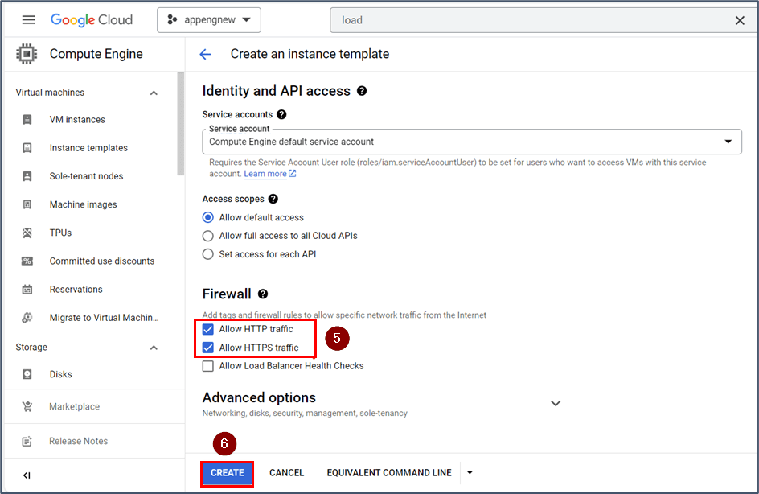
Task: Expand the Advanced options section
Action: [556, 403]
